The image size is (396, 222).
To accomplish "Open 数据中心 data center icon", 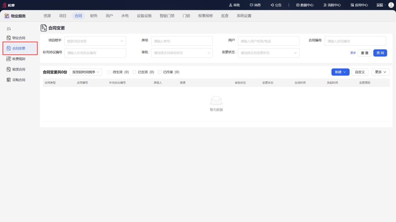I will coord(298,5).
